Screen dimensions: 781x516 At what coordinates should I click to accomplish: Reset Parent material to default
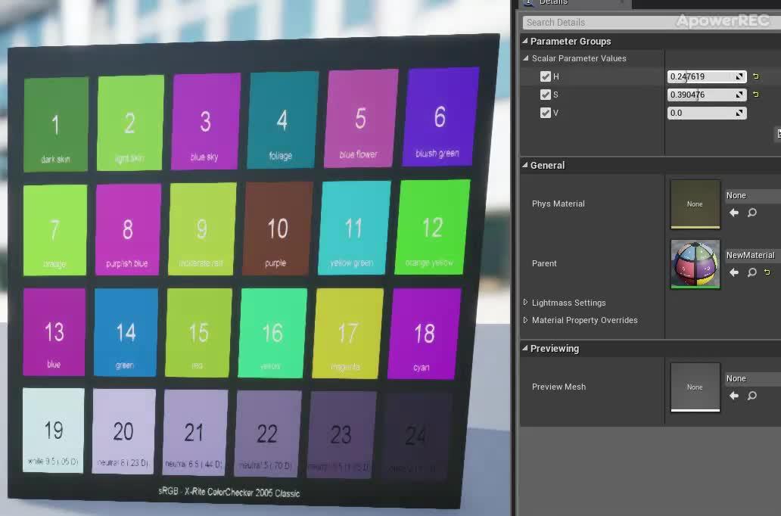coord(767,272)
